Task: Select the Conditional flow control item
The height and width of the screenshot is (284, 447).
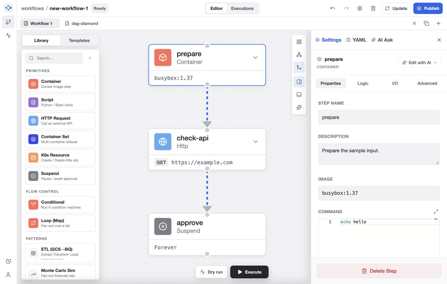Action: [x=60, y=205]
